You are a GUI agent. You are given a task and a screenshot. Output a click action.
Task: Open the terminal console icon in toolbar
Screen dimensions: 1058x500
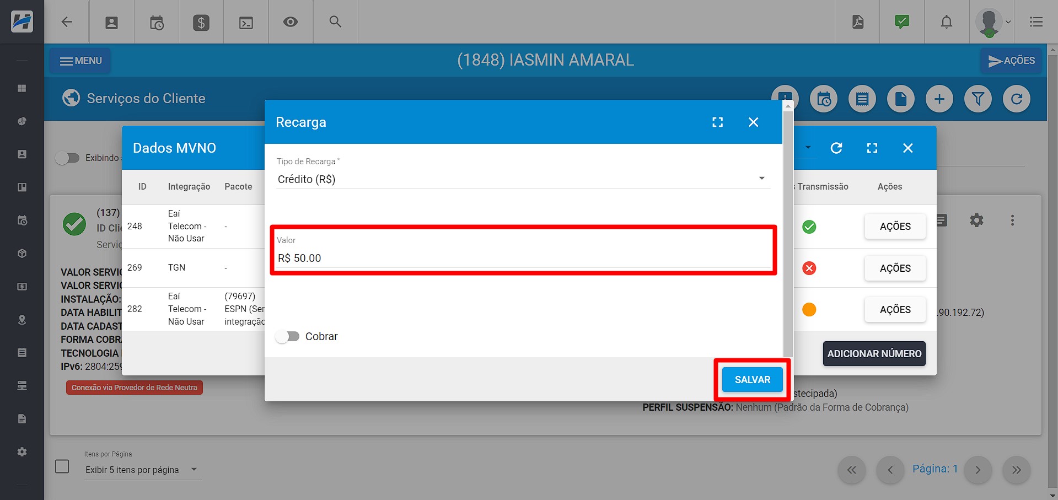246,23
